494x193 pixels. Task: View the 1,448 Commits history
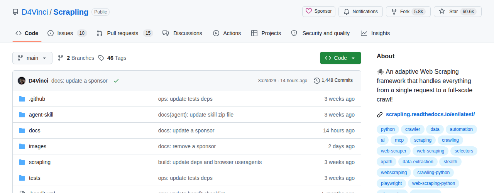333,80
